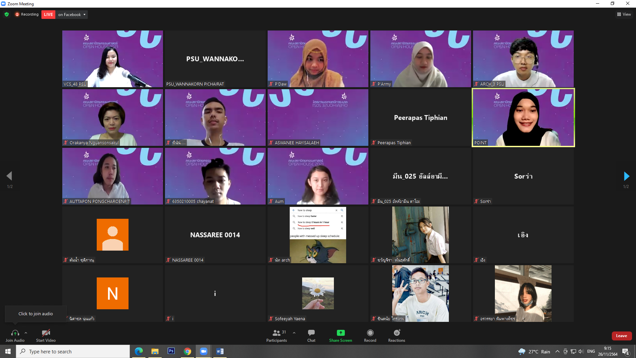The width and height of the screenshot is (636, 358).
Task: Expand audio options arrow beside Join Audio
Action: (x=26, y=333)
